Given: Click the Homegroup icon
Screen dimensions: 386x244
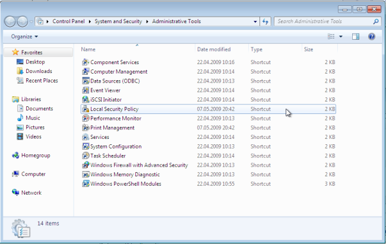Looking at the screenshot, I should (15, 155).
